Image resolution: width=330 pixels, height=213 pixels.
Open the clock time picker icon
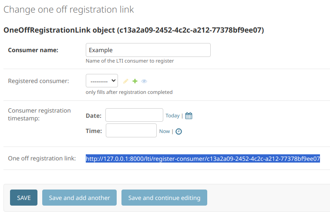(x=178, y=132)
